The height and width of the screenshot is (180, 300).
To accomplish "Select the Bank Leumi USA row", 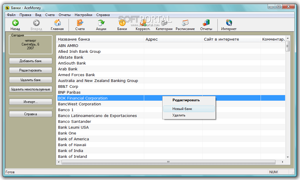I will coord(171,127).
